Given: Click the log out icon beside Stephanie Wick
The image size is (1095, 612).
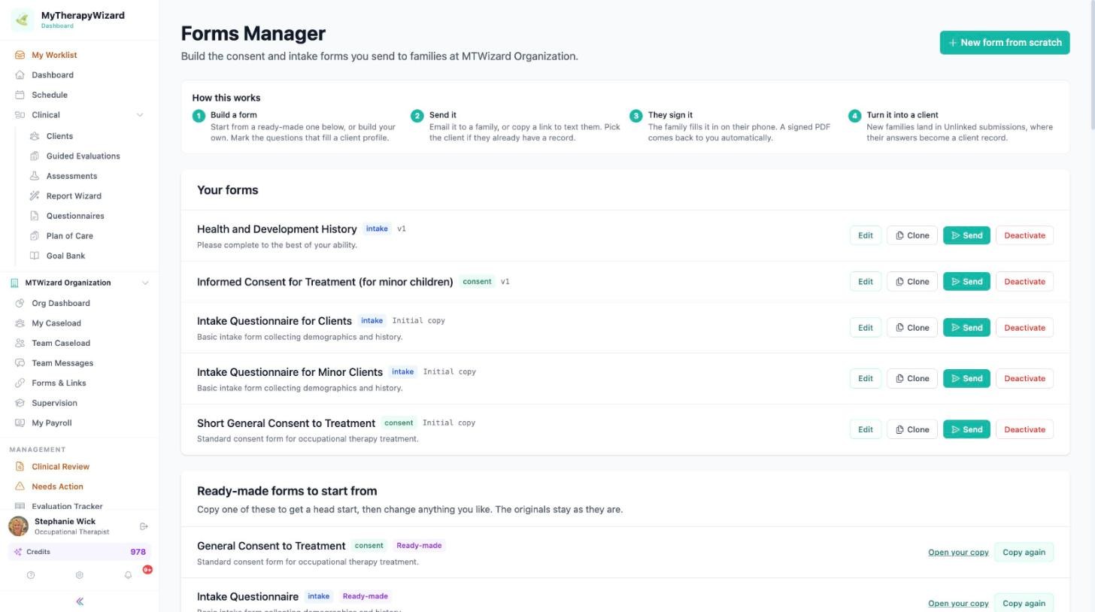Looking at the screenshot, I should tap(144, 526).
